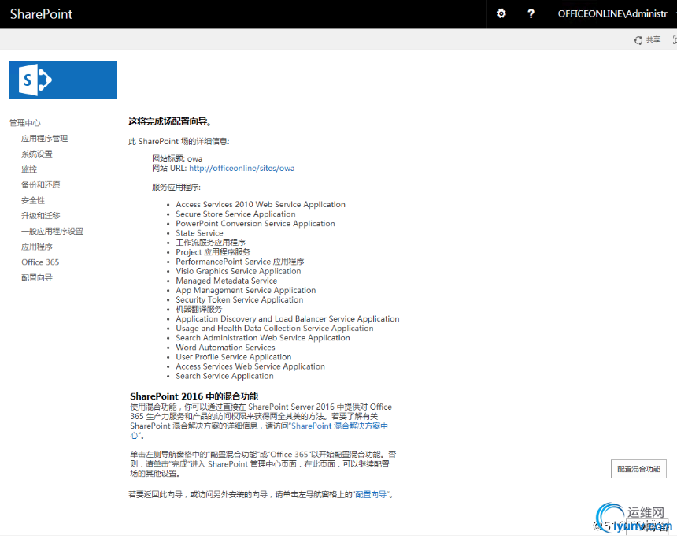Select 监控 in the sidebar

(x=29, y=169)
